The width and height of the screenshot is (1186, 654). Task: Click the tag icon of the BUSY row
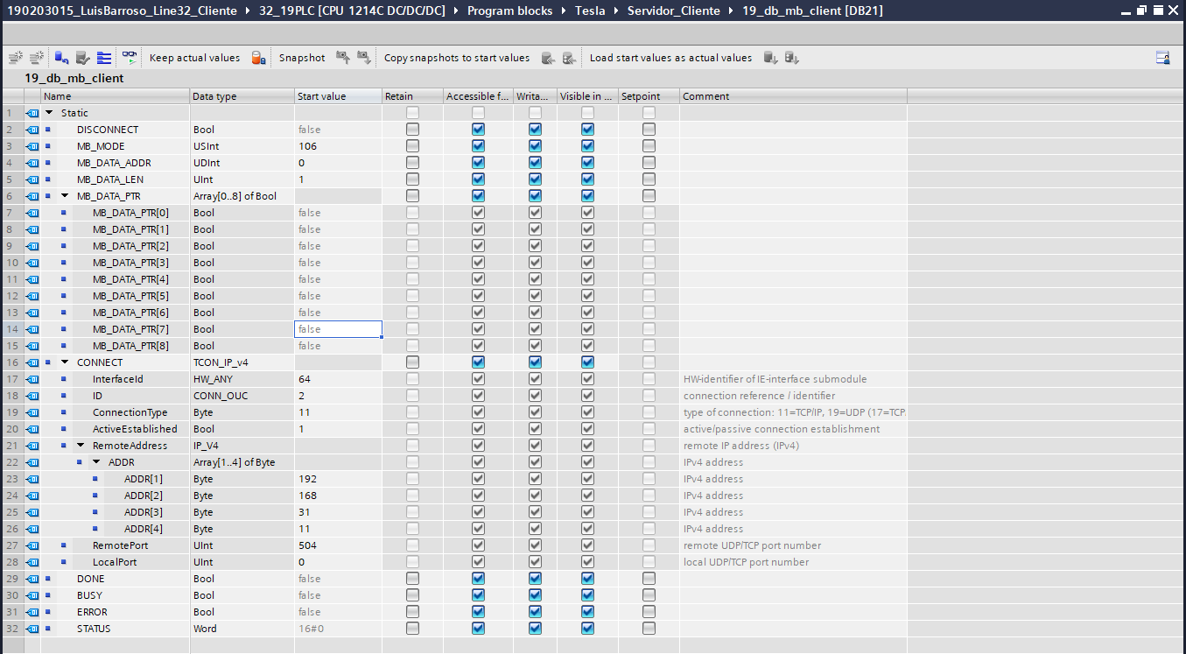32,595
